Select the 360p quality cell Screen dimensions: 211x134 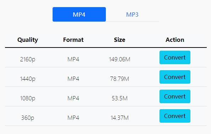[x=28, y=118]
